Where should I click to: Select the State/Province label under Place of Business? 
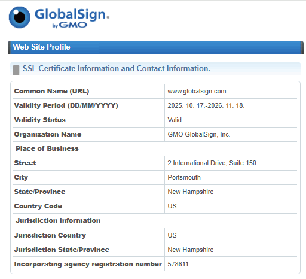click(x=39, y=192)
